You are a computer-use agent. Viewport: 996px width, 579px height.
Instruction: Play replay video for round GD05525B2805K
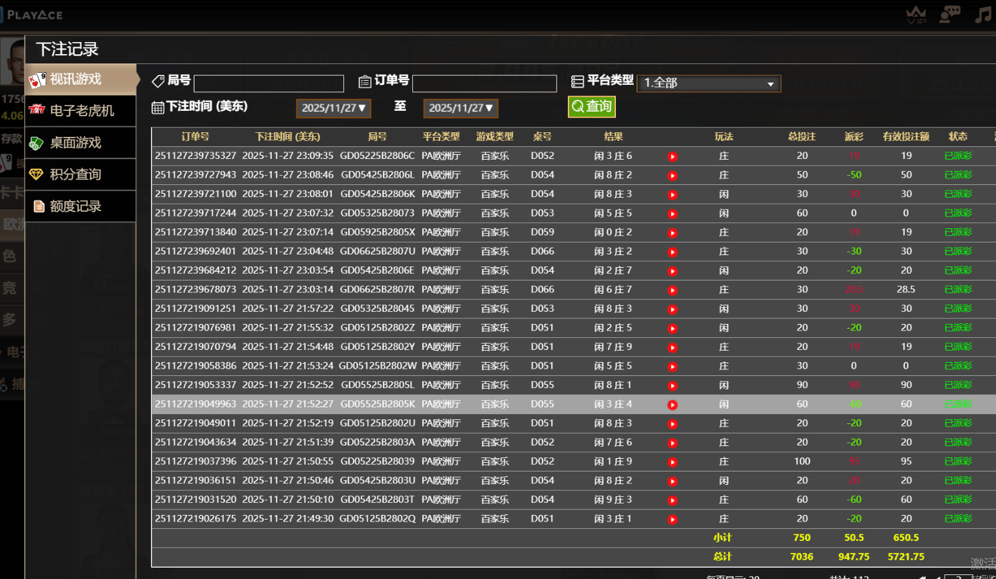pyautogui.click(x=673, y=405)
